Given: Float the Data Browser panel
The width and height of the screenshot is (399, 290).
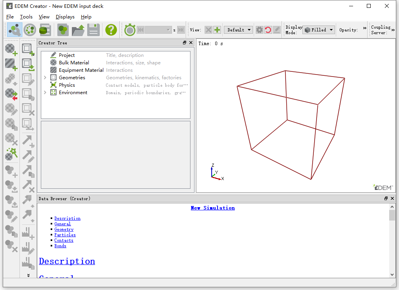Looking at the screenshot, I should (x=386, y=199).
